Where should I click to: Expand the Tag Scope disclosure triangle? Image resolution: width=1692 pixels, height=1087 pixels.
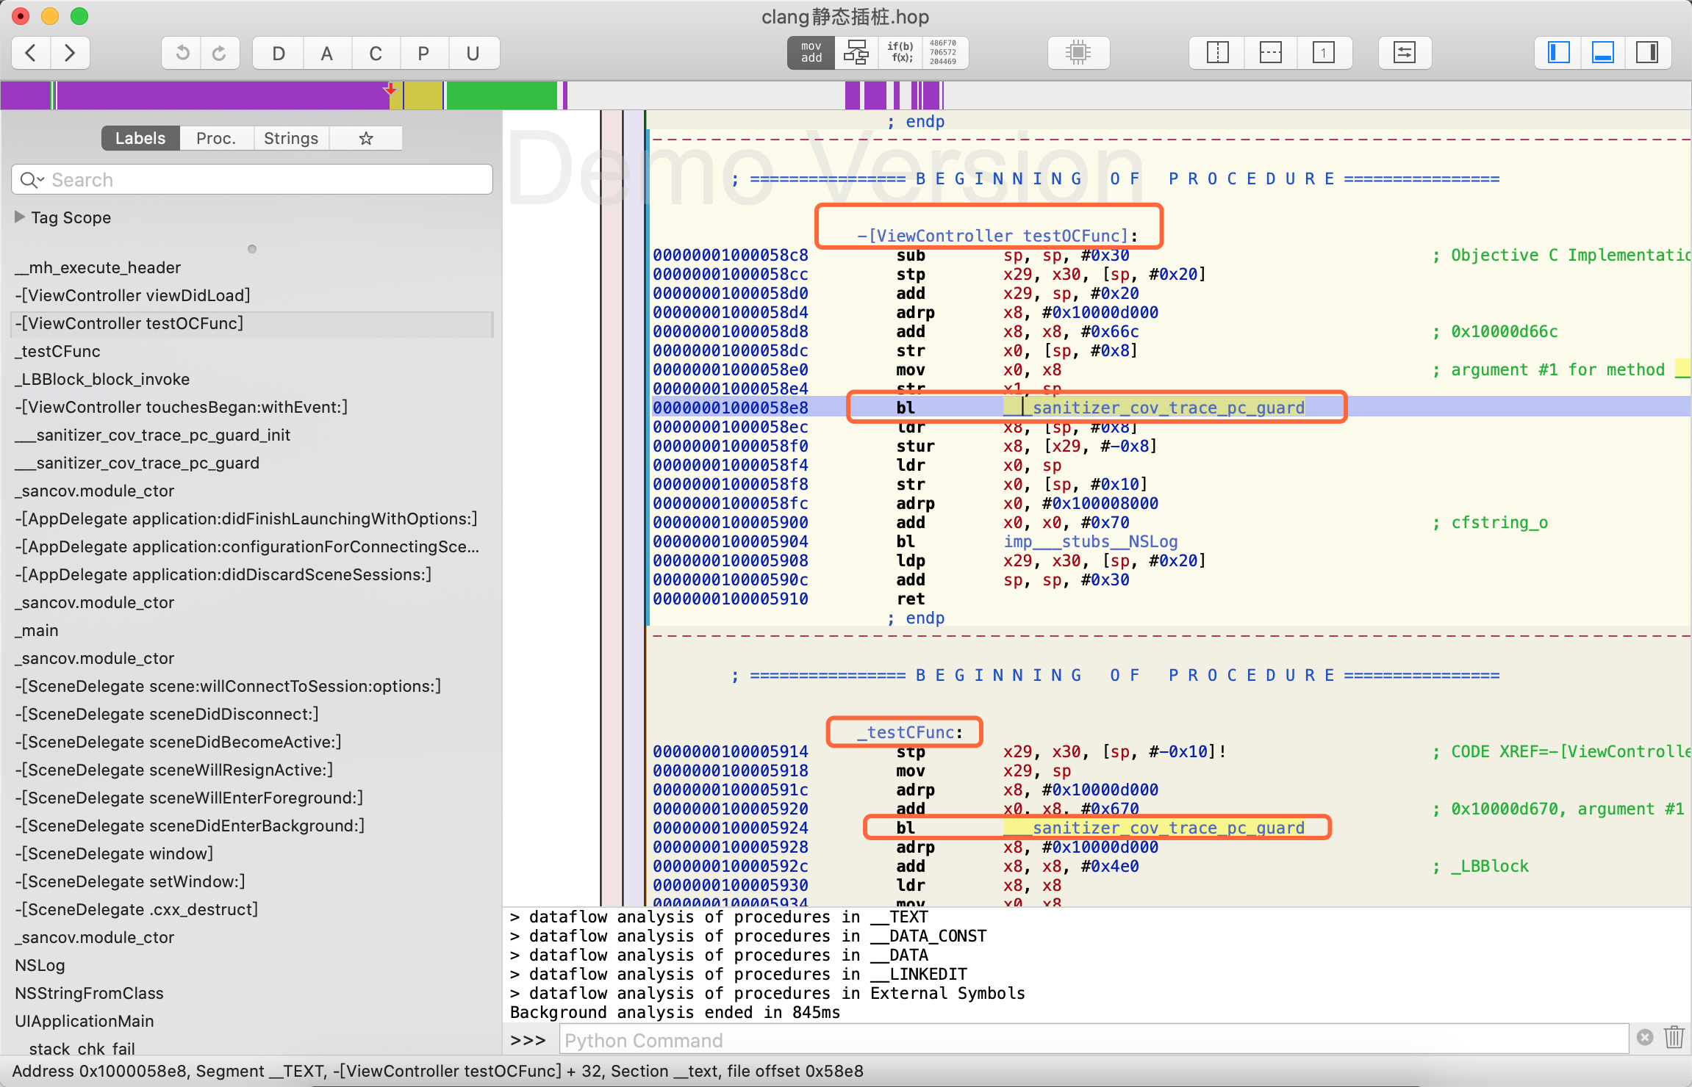click(20, 217)
